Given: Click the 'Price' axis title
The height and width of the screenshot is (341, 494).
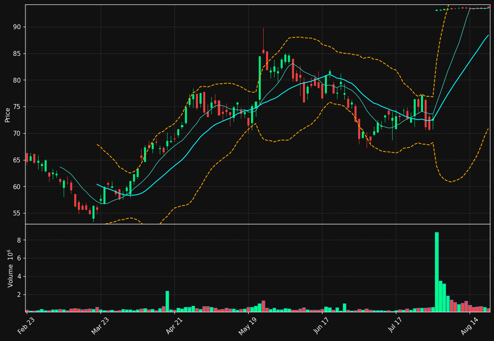Looking at the screenshot, I should point(8,115).
